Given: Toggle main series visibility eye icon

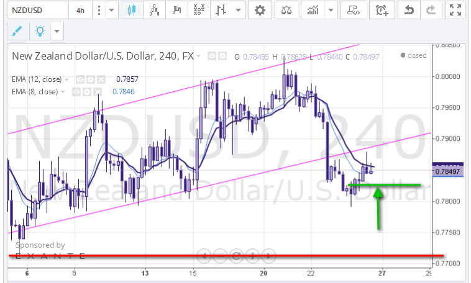Looking at the screenshot, I should point(212,56).
